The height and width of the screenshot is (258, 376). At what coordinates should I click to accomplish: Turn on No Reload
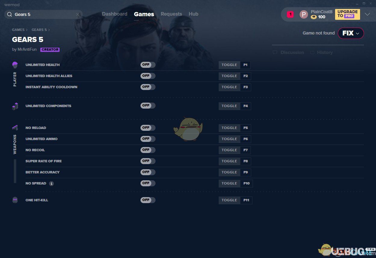[148, 128]
